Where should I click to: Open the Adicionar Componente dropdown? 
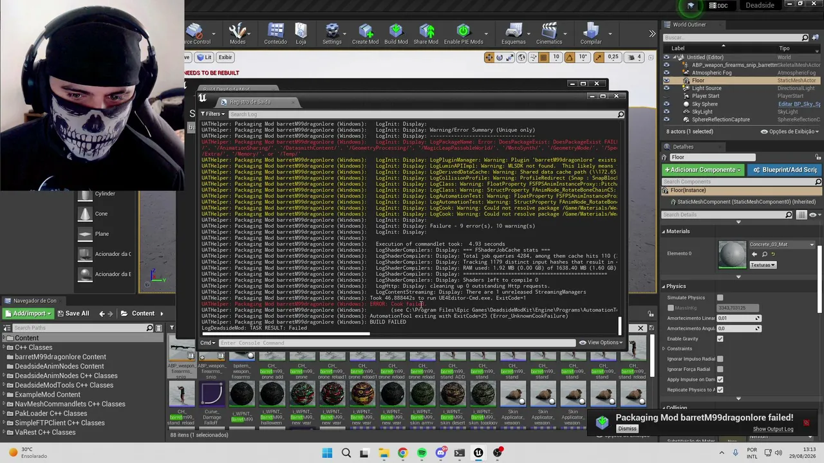pos(703,170)
